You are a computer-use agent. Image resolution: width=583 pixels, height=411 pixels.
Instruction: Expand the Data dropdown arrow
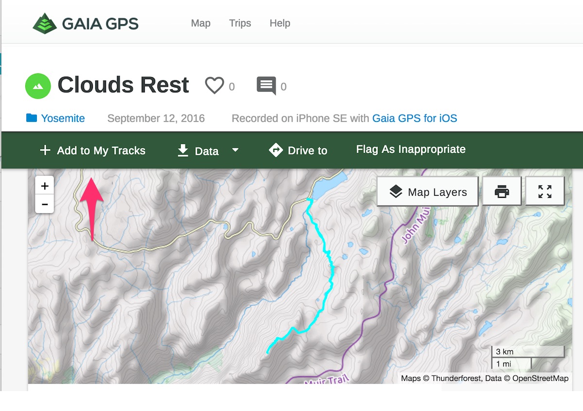pyautogui.click(x=236, y=150)
